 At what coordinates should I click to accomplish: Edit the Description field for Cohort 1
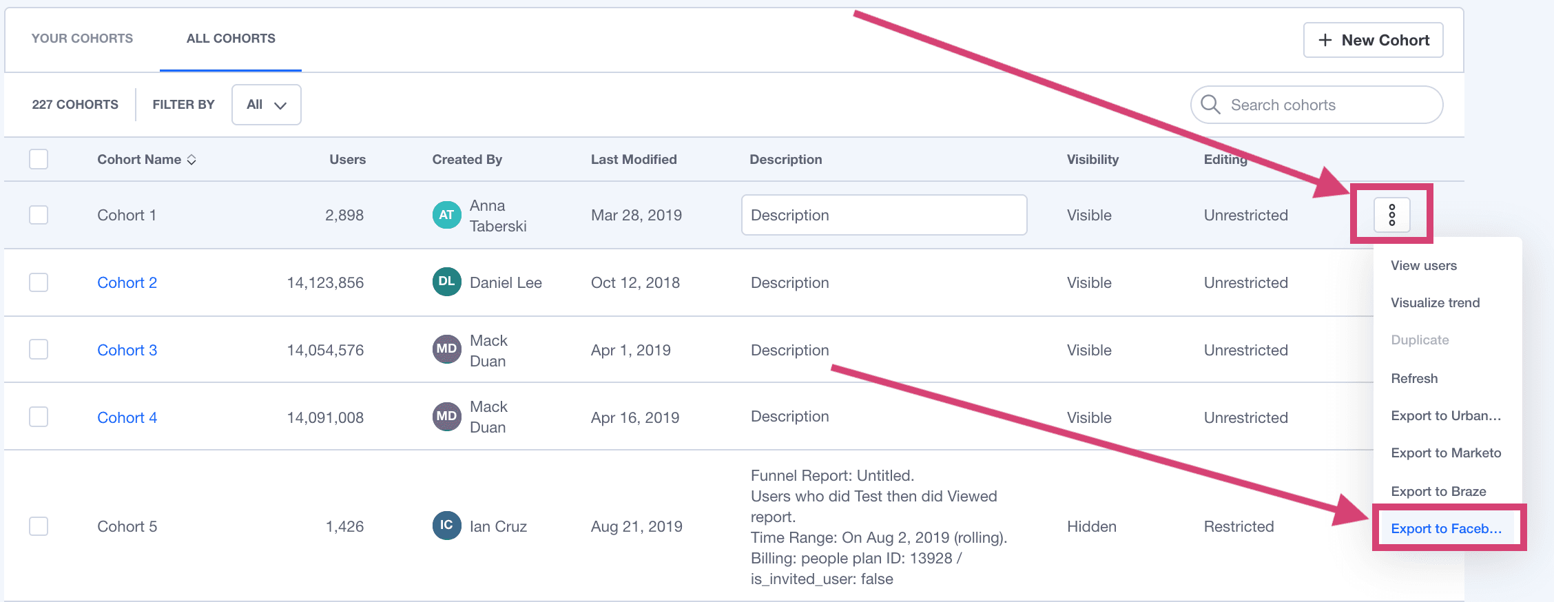[x=884, y=215]
